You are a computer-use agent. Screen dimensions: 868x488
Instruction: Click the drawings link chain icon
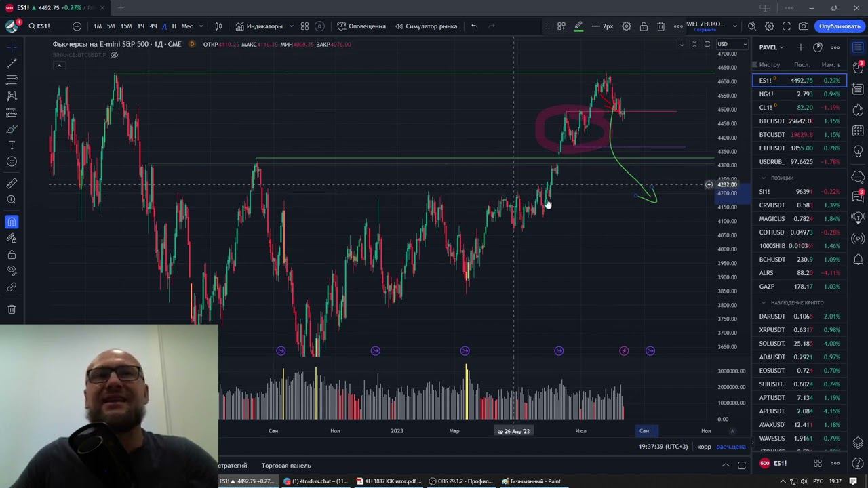(12, 287)
